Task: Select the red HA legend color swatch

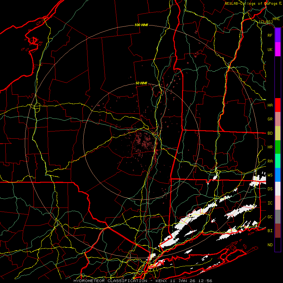Action: tap(278, 105)
